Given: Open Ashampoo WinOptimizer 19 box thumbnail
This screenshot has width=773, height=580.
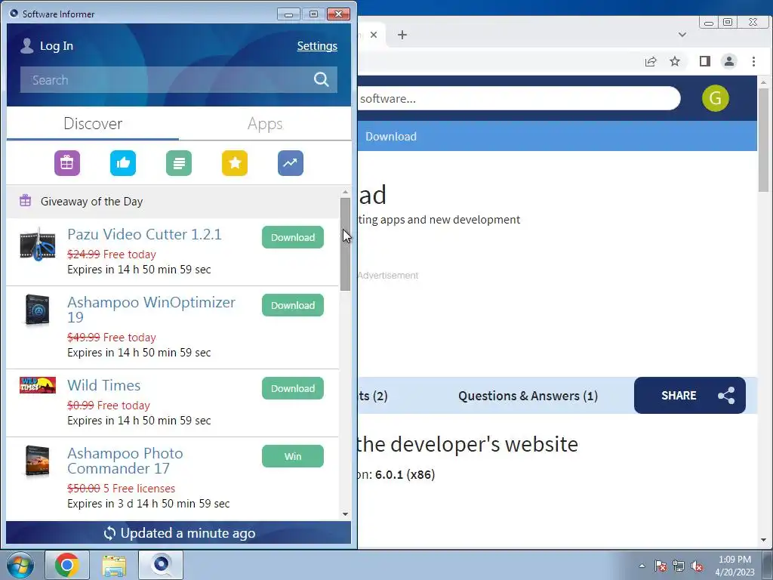Looking at the screenshot, I should pyautogui.click(x=38, y=310).
